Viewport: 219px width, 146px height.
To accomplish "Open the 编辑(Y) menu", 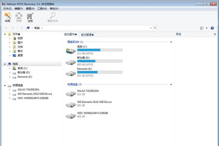I will [19, 9].
